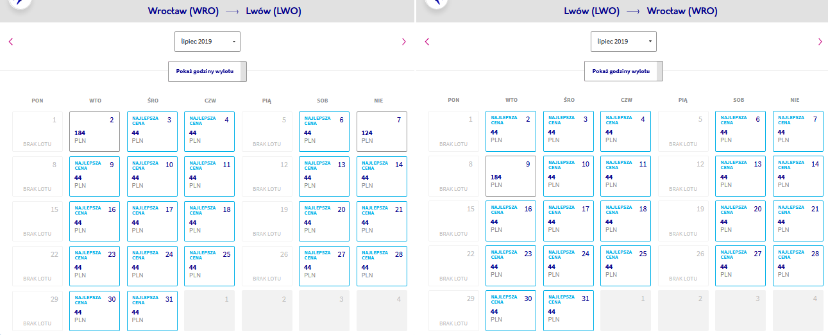Select July 7 outbound flight for 124 PLN
This screenshot has width=828, height=335.
point(382,131)
